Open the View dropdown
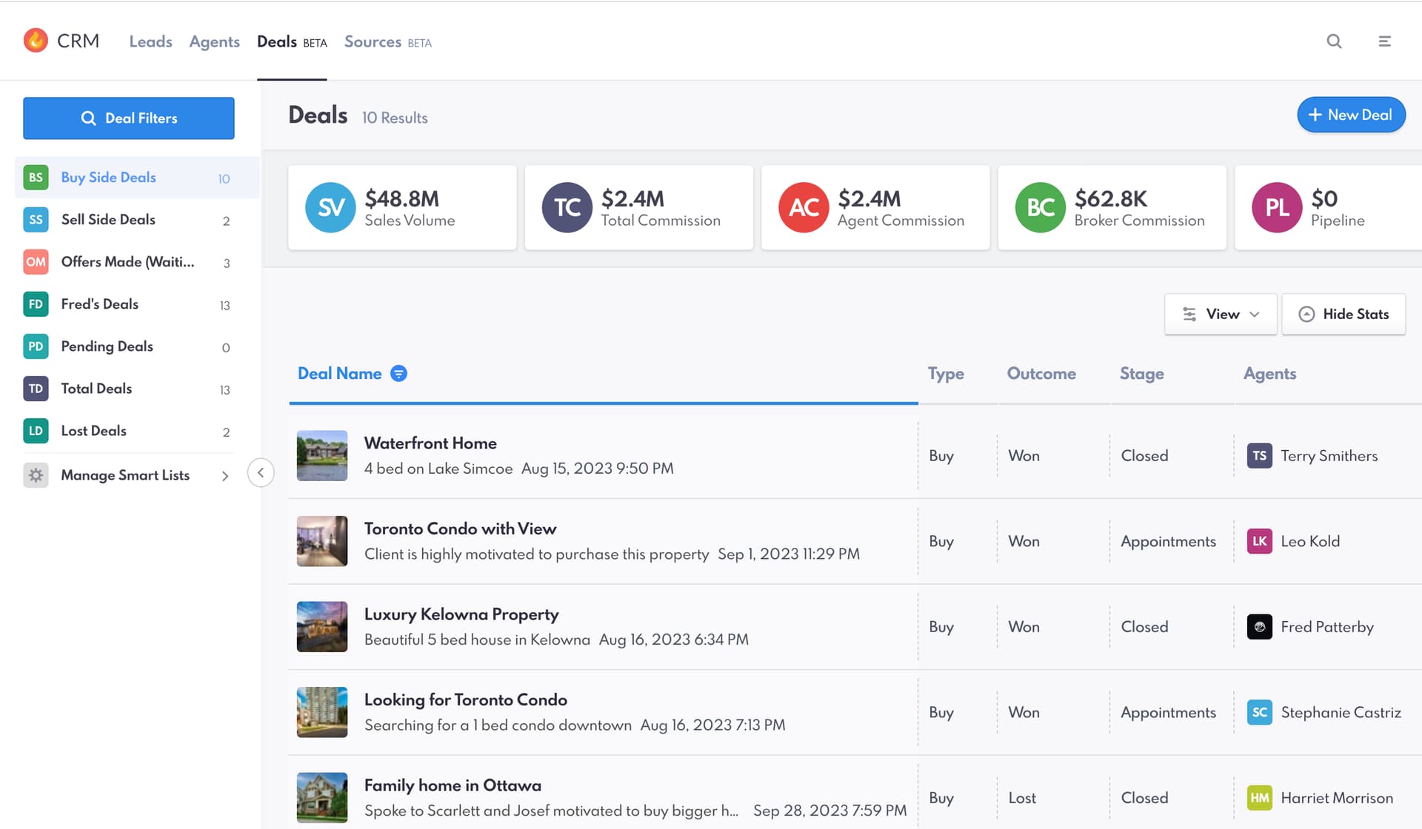This screenshot has width=1422, height=829. click(x=1221, y=314)
